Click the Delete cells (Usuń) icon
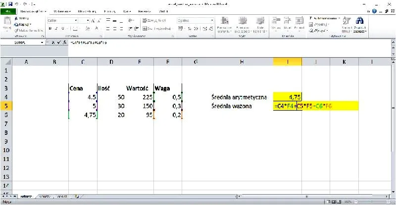 click(288, 20)
